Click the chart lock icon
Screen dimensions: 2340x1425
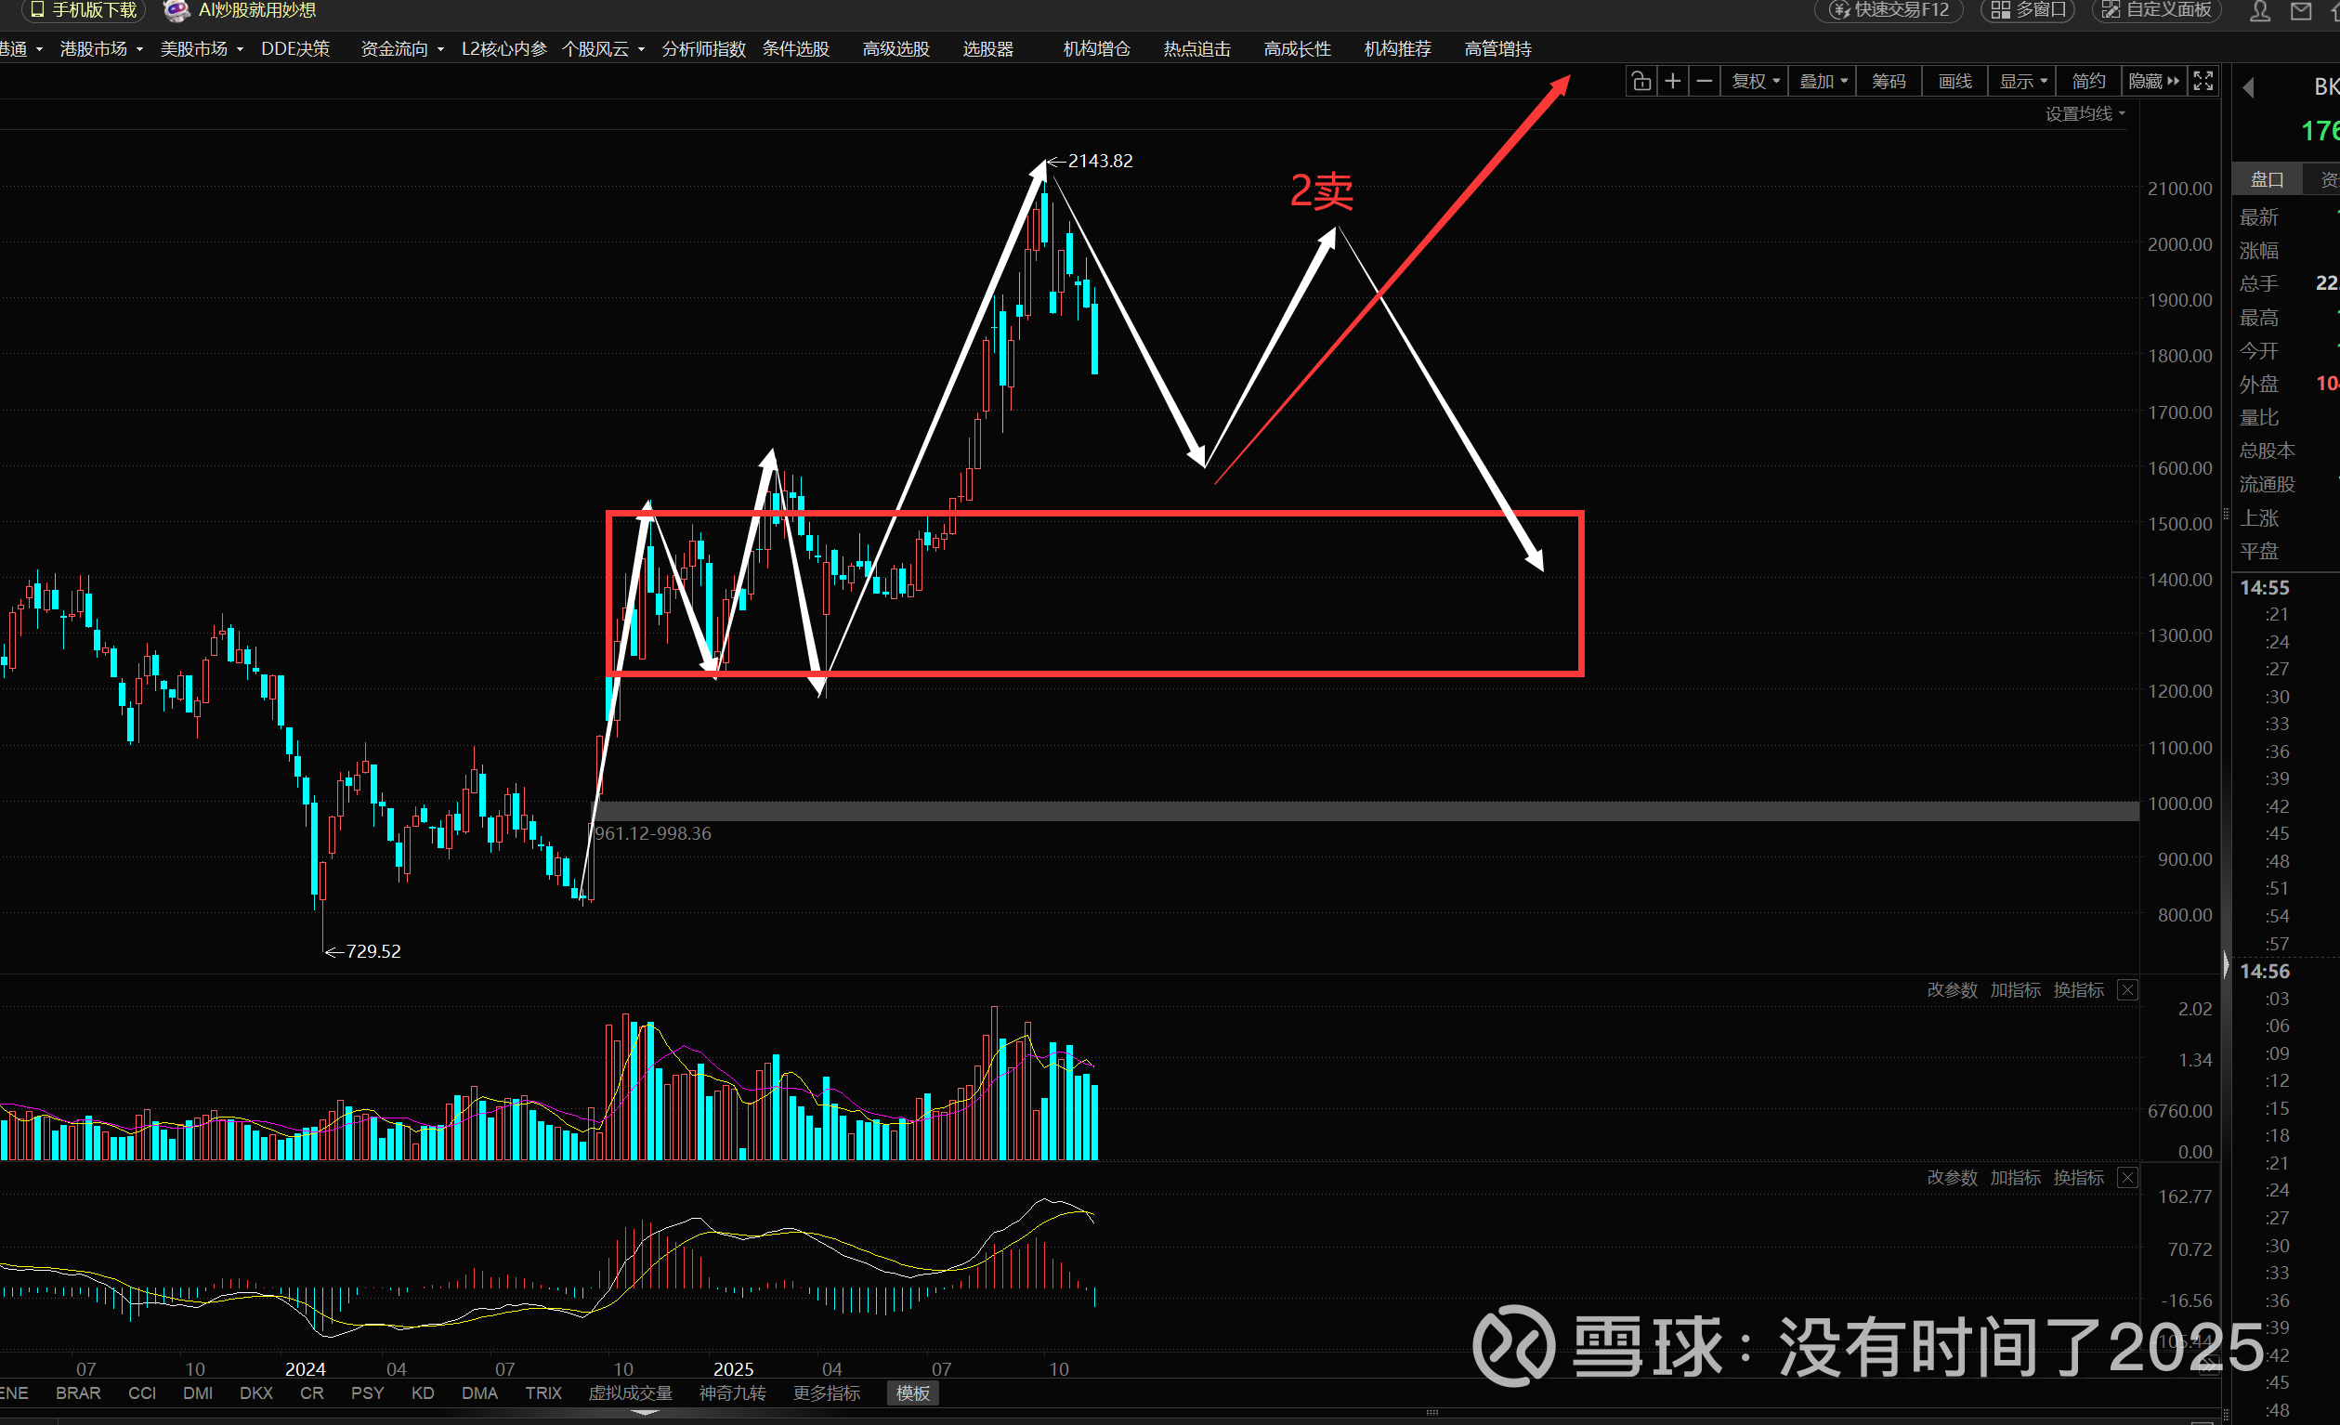[x=1641, y=82]
